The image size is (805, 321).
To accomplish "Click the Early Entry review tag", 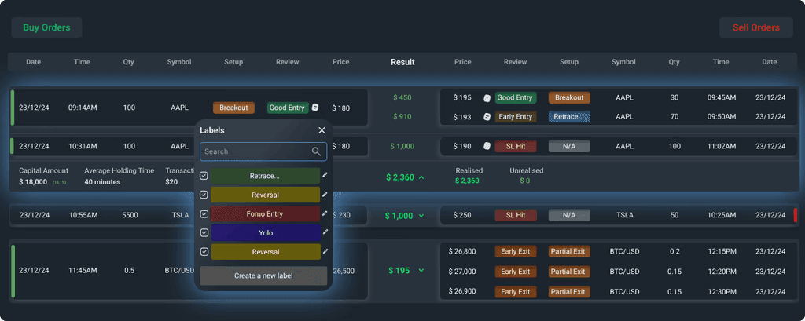I will point(516,116).
